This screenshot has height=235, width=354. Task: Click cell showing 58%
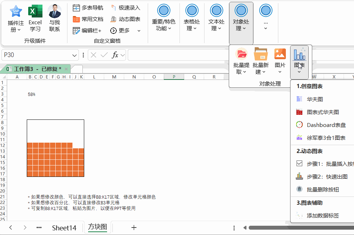pyautogui.click(x=31, y=94)
